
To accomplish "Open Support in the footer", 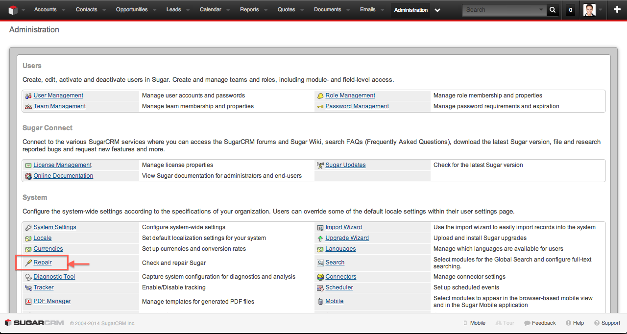I will click(x=607, y=323).
